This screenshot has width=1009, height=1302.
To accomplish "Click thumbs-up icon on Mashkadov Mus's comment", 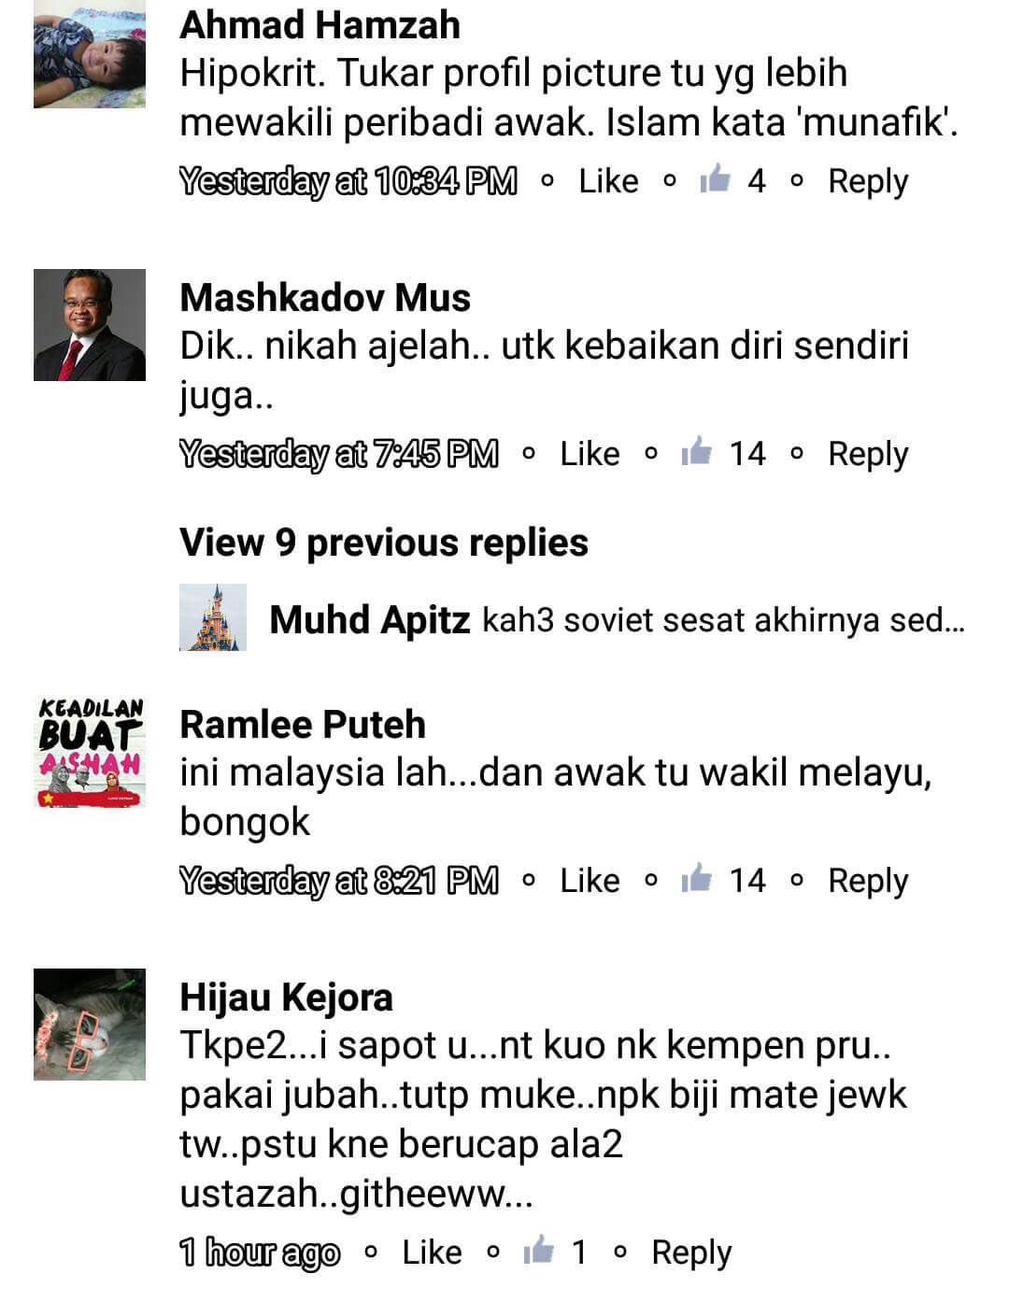I will [x=696, y=452].
